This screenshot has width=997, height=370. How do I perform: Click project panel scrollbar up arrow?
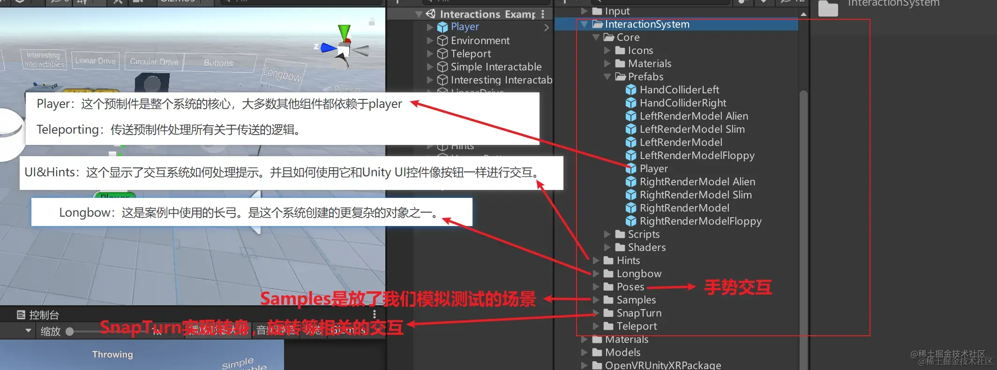click(803, 15)
